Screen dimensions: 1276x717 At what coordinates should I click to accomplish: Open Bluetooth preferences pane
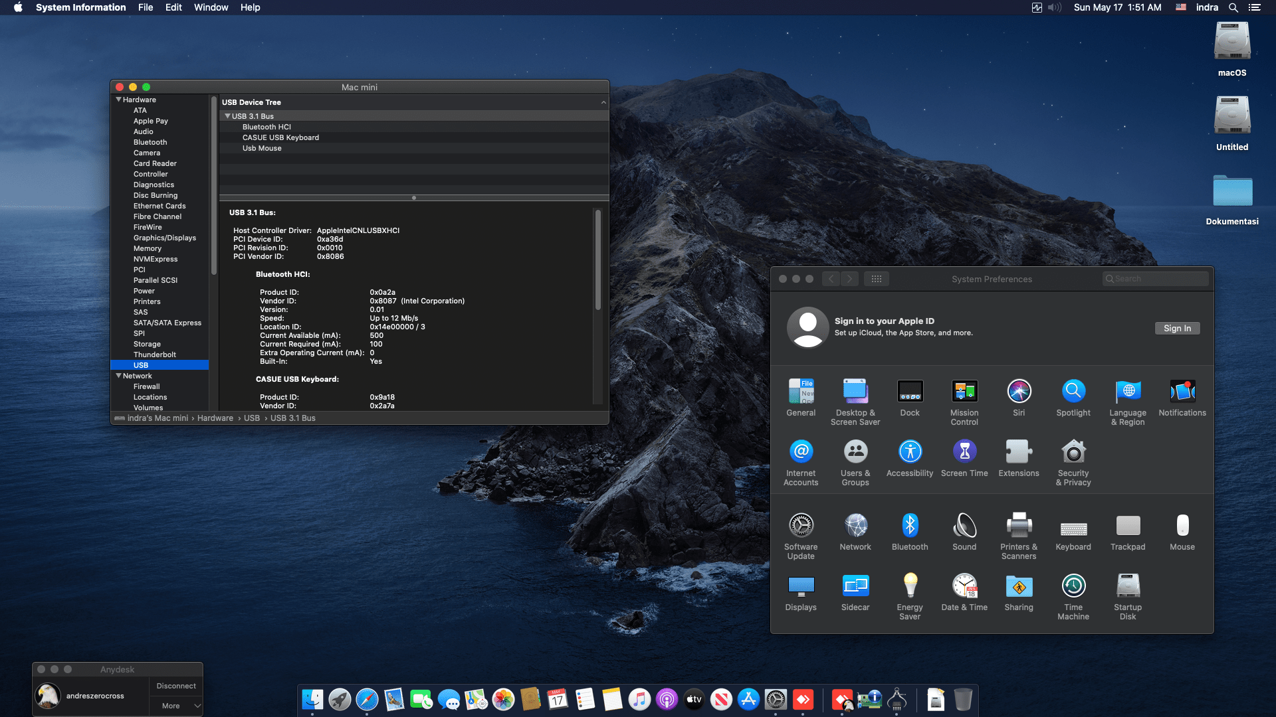coord(910,531)
